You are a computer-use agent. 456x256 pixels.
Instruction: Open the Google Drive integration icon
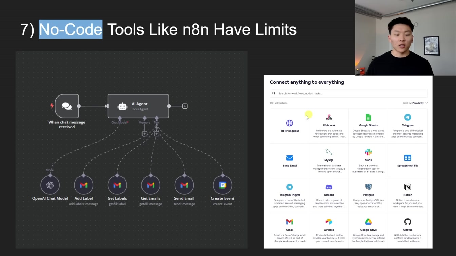368,222
